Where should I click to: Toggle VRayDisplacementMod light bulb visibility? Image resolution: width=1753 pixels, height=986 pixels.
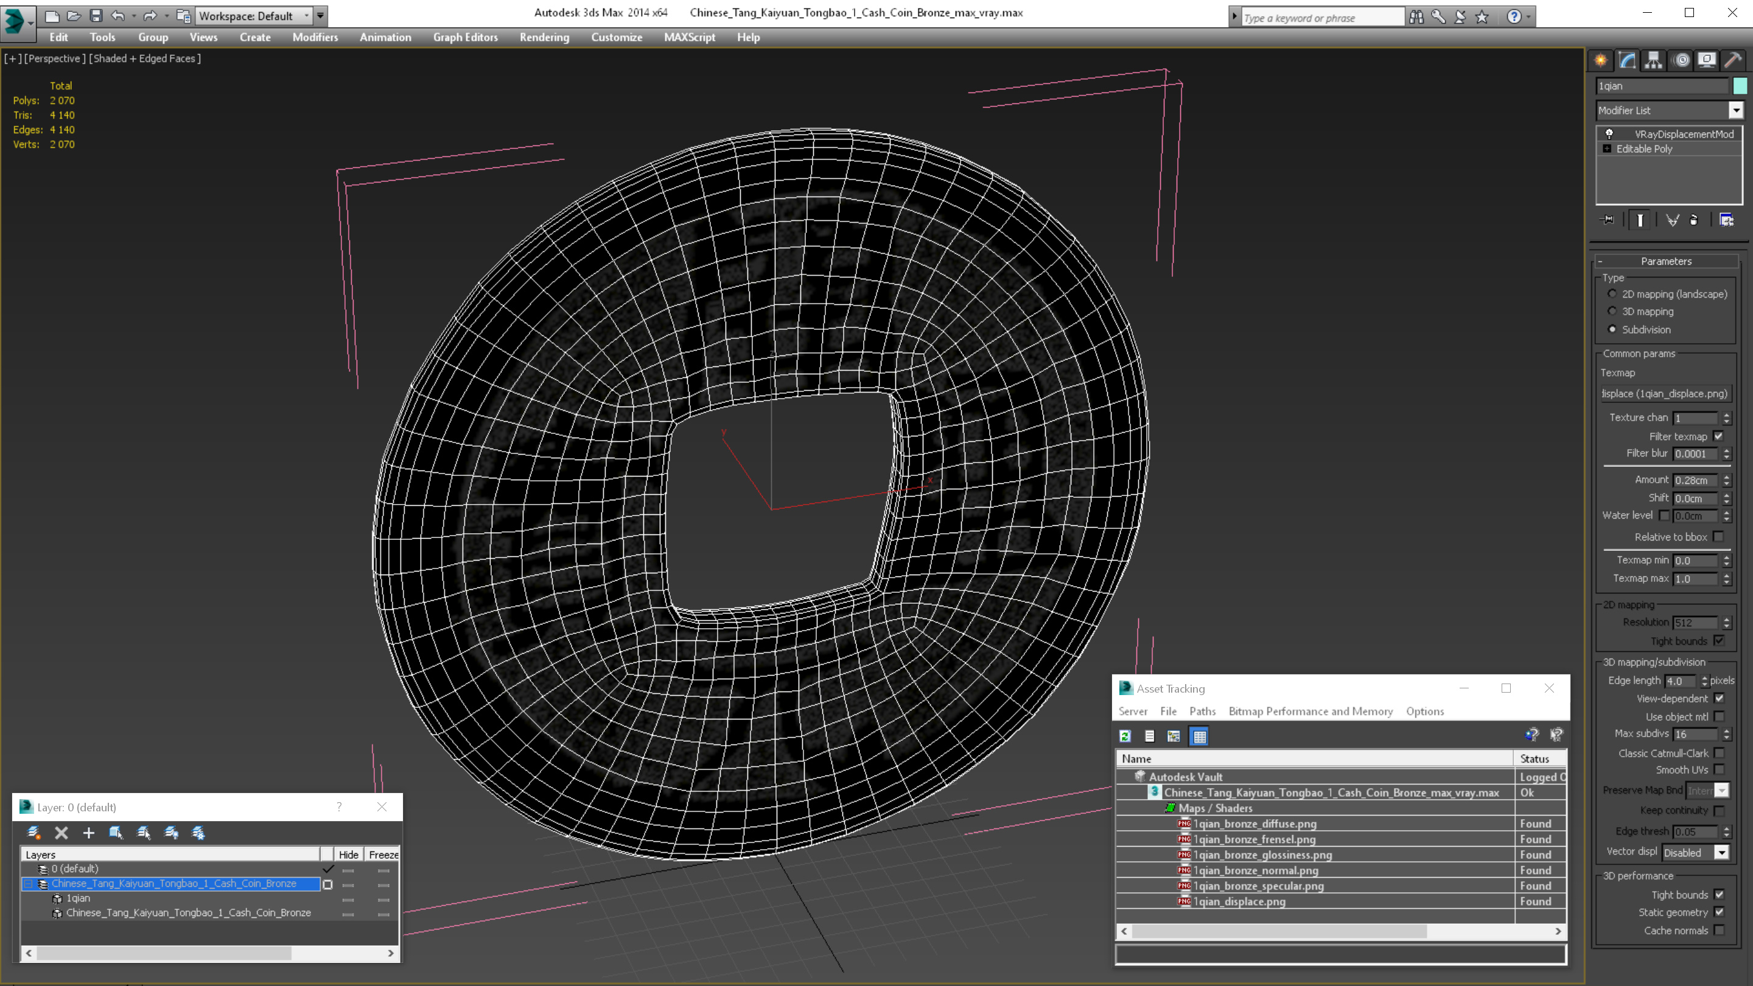[x=1609, y=133]
